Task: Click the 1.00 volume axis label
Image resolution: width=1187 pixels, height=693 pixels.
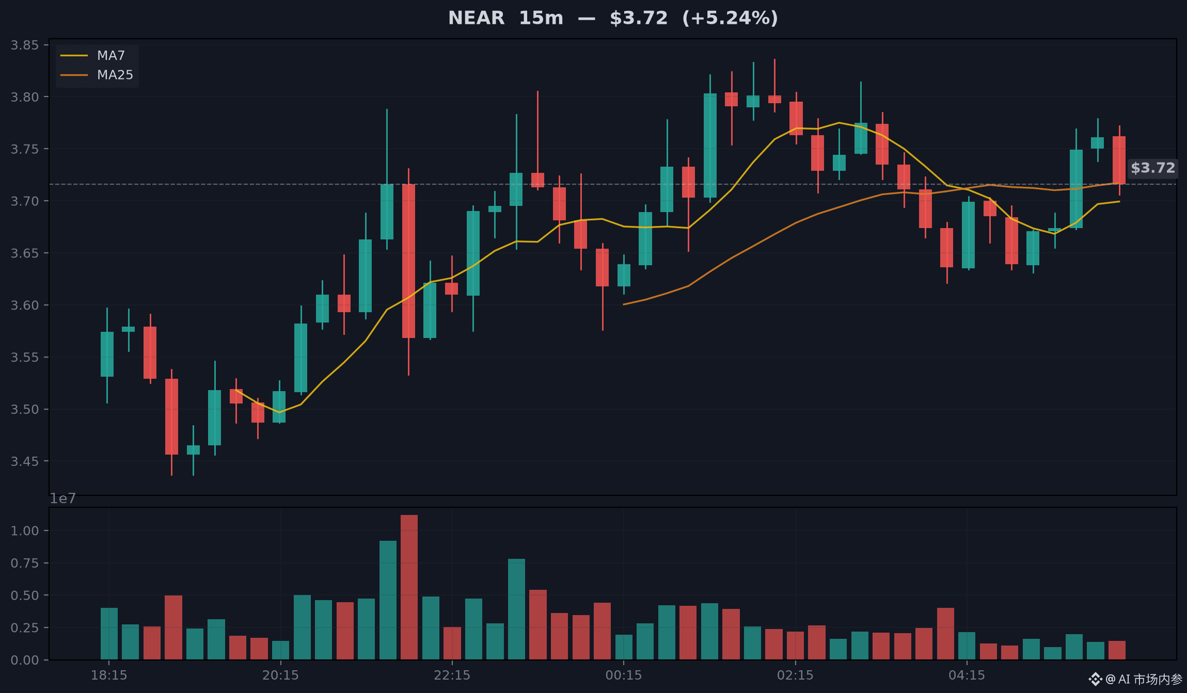Action: pos(25,530)
